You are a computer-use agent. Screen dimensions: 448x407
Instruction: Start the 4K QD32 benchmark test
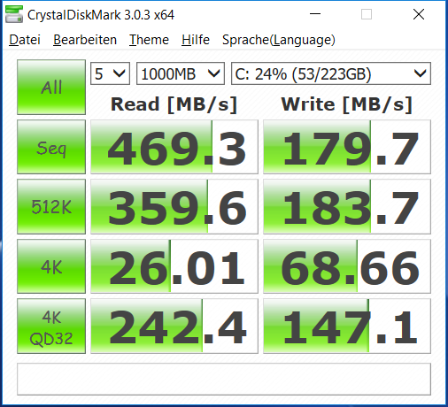coord(51,326)
